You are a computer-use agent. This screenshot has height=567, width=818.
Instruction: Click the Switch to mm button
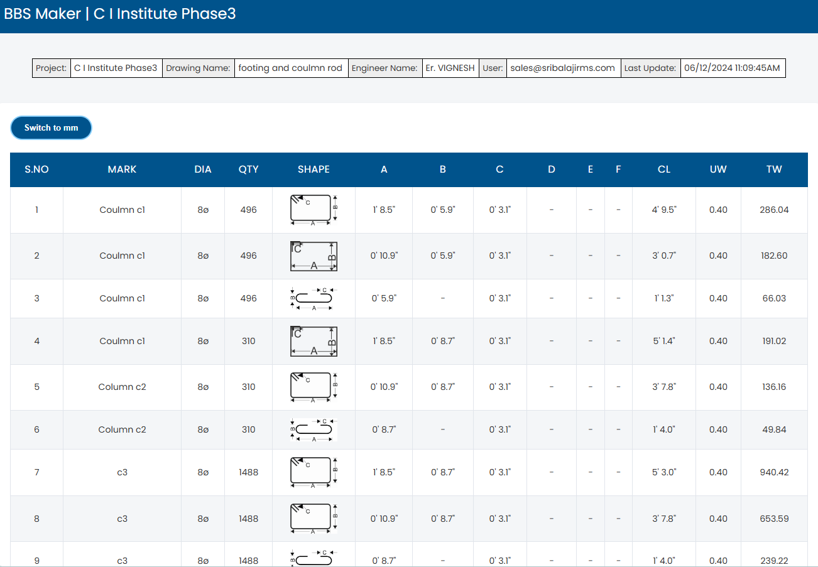coord(51,127)
